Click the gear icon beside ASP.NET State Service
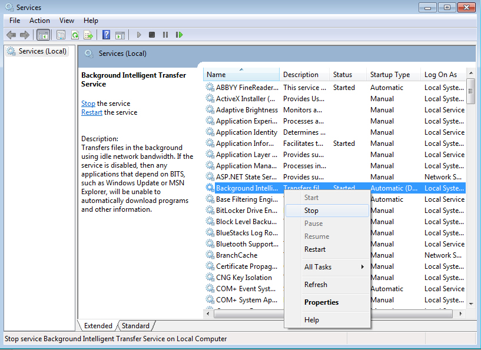The height and width of the screenshot is (350, 481). click(210, 177)
